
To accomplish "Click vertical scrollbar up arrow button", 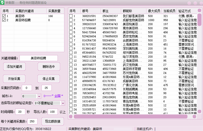I will click(x=199, y=10).
